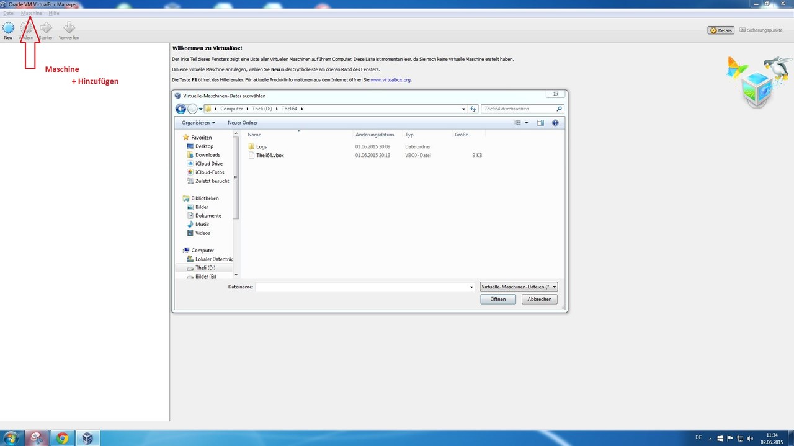
Task: Click the navigation pane scroll-down arrow
Action: tap(236, 274)
